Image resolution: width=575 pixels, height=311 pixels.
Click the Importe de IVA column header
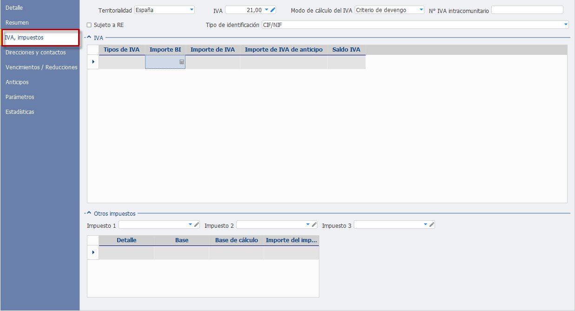(213, 50)
